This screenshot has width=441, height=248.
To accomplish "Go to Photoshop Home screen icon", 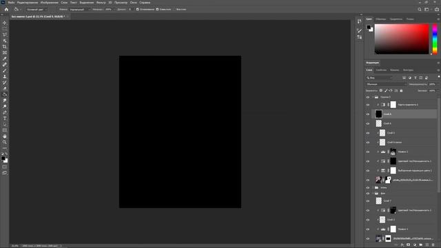I will tap(6, 9).
